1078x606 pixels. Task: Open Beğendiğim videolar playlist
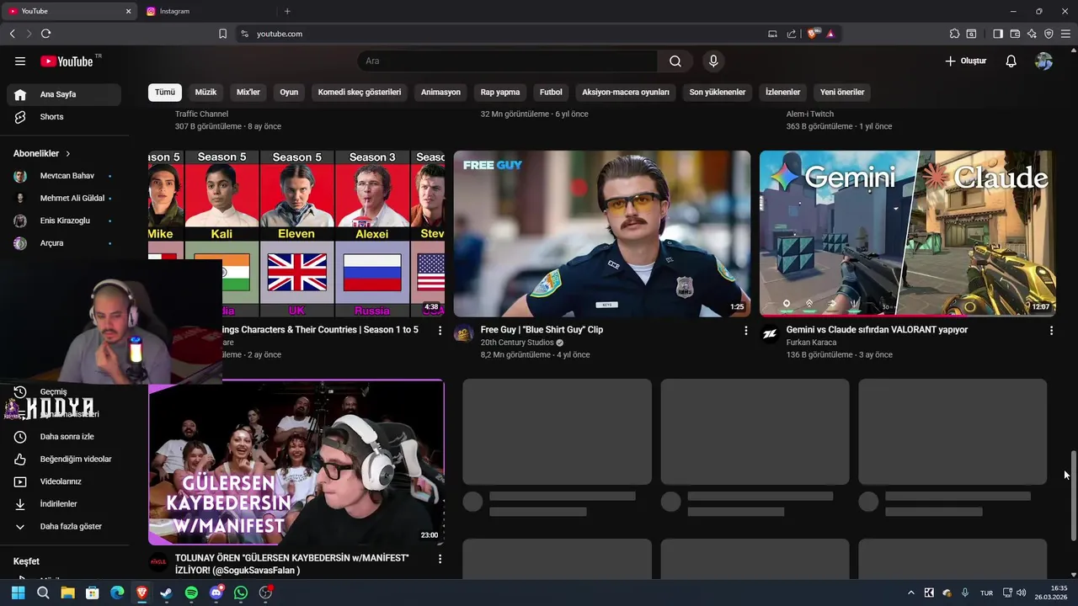point(64,460)
